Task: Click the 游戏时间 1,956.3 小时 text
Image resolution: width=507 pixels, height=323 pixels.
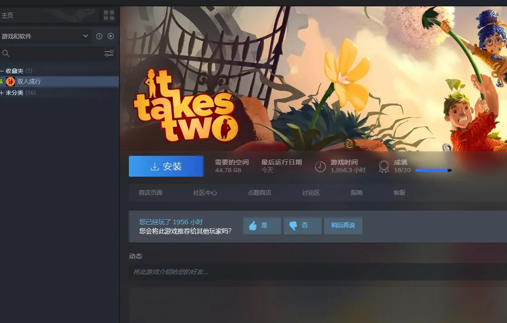Action: [x=348, y=166]
